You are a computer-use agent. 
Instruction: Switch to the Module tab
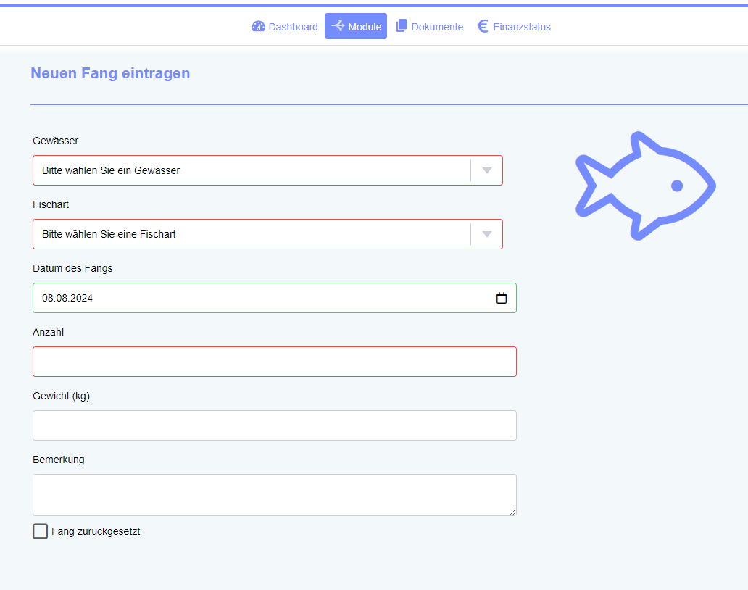[364, 27]
